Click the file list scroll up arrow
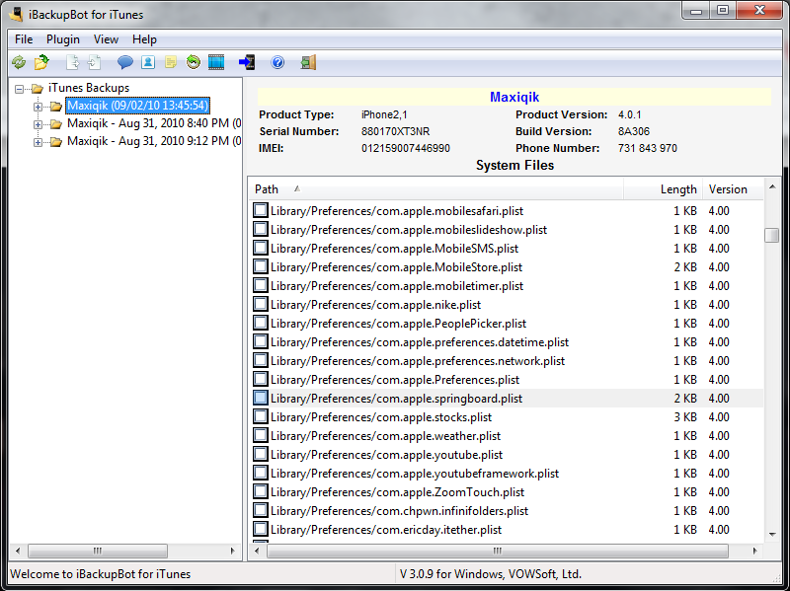This screenshot has height=591, width=790. (x=772, y=187)
